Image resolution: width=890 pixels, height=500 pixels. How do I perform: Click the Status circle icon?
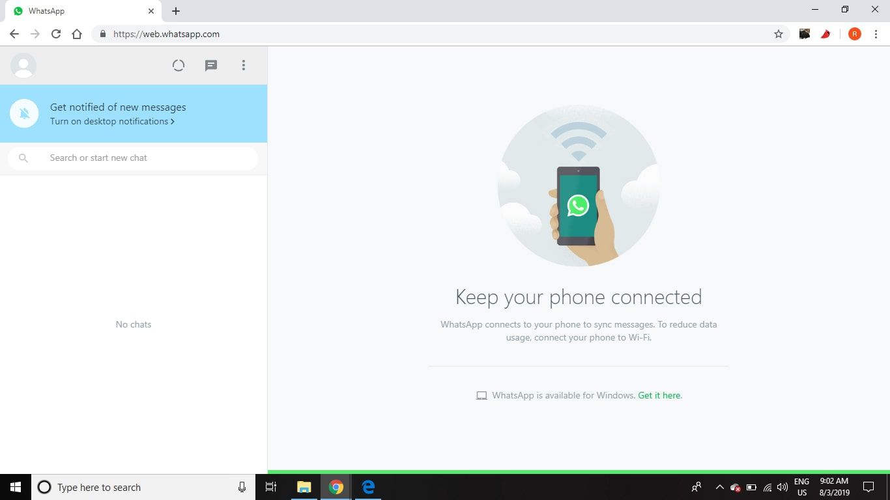click(x=179, y=65)
